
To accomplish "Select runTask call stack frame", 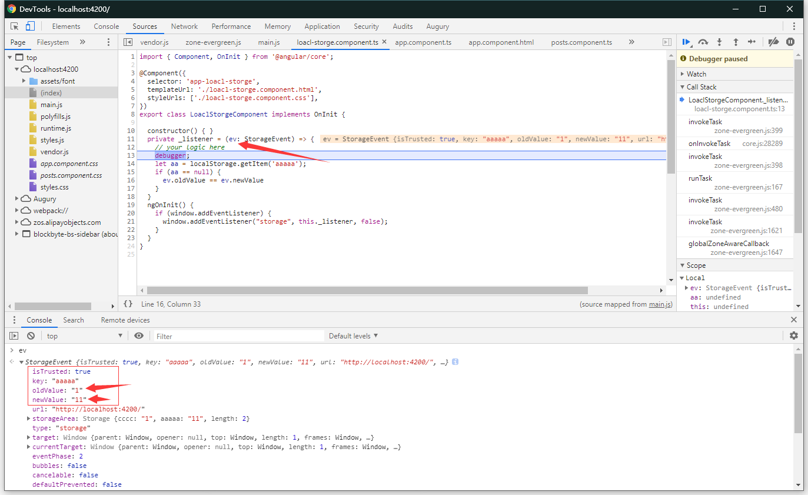I will click(735, 182).
